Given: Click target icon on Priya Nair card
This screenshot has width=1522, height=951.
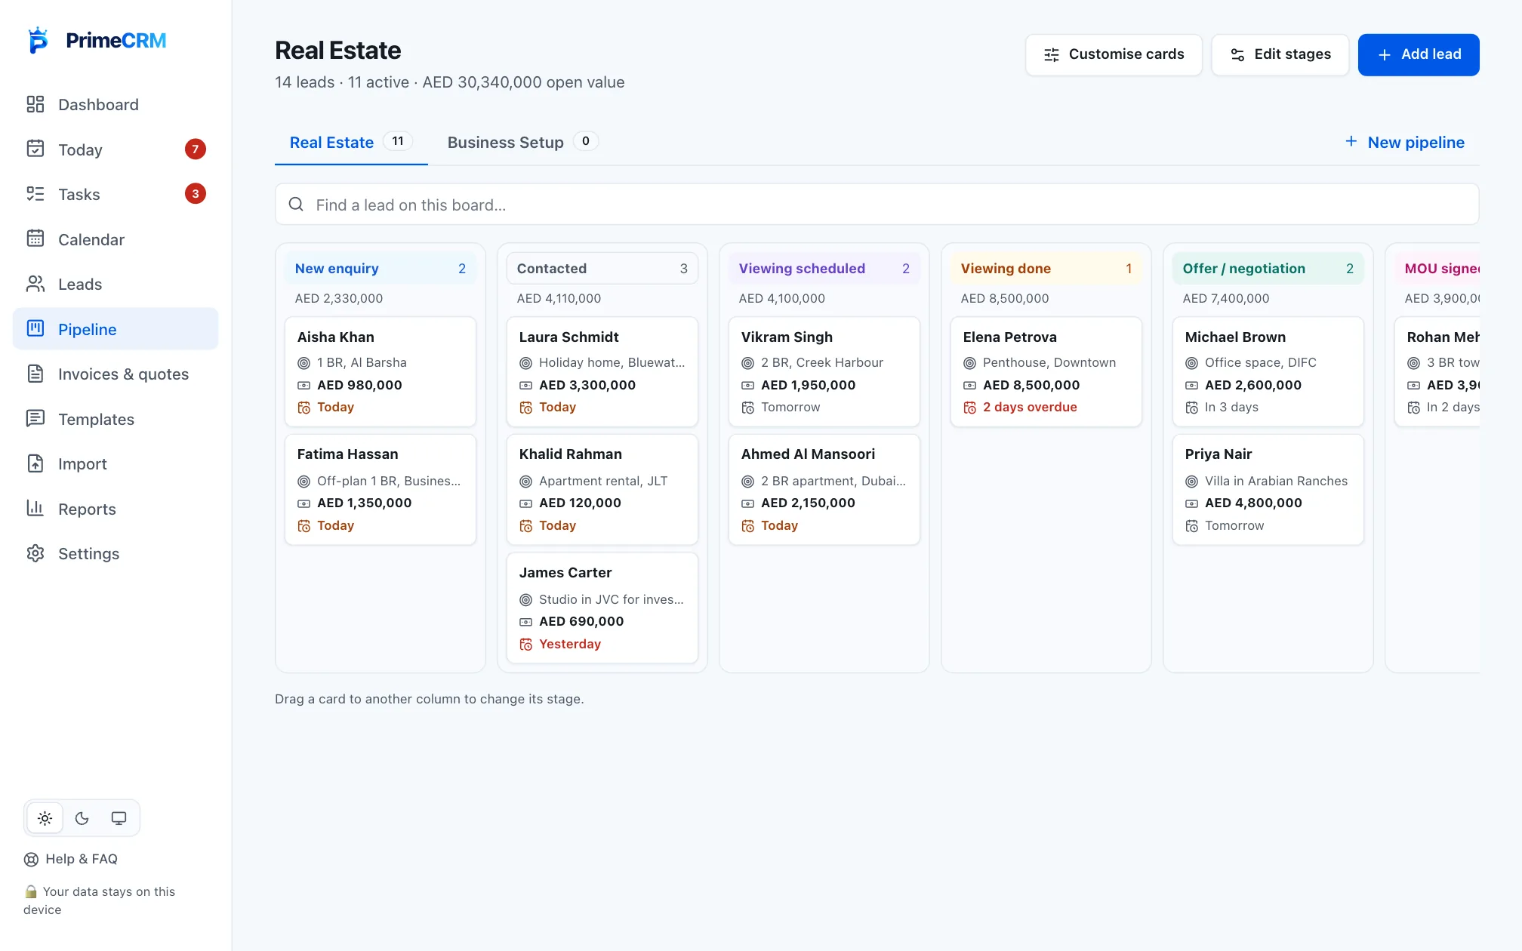Looking at the screenshot, I should point(1191,482).
